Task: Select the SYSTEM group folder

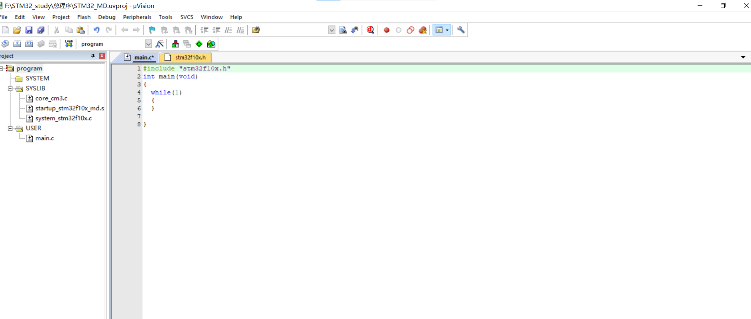Action: (37, 78)
